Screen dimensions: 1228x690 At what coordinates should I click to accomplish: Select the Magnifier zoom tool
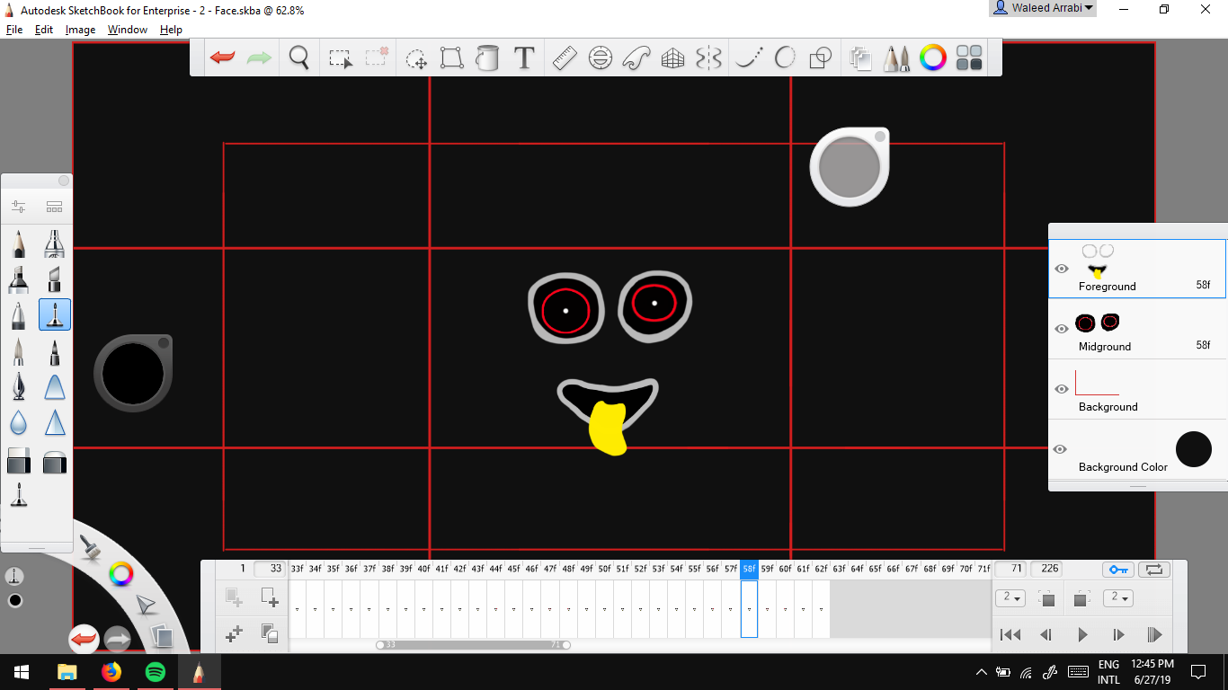pos(299,57)
